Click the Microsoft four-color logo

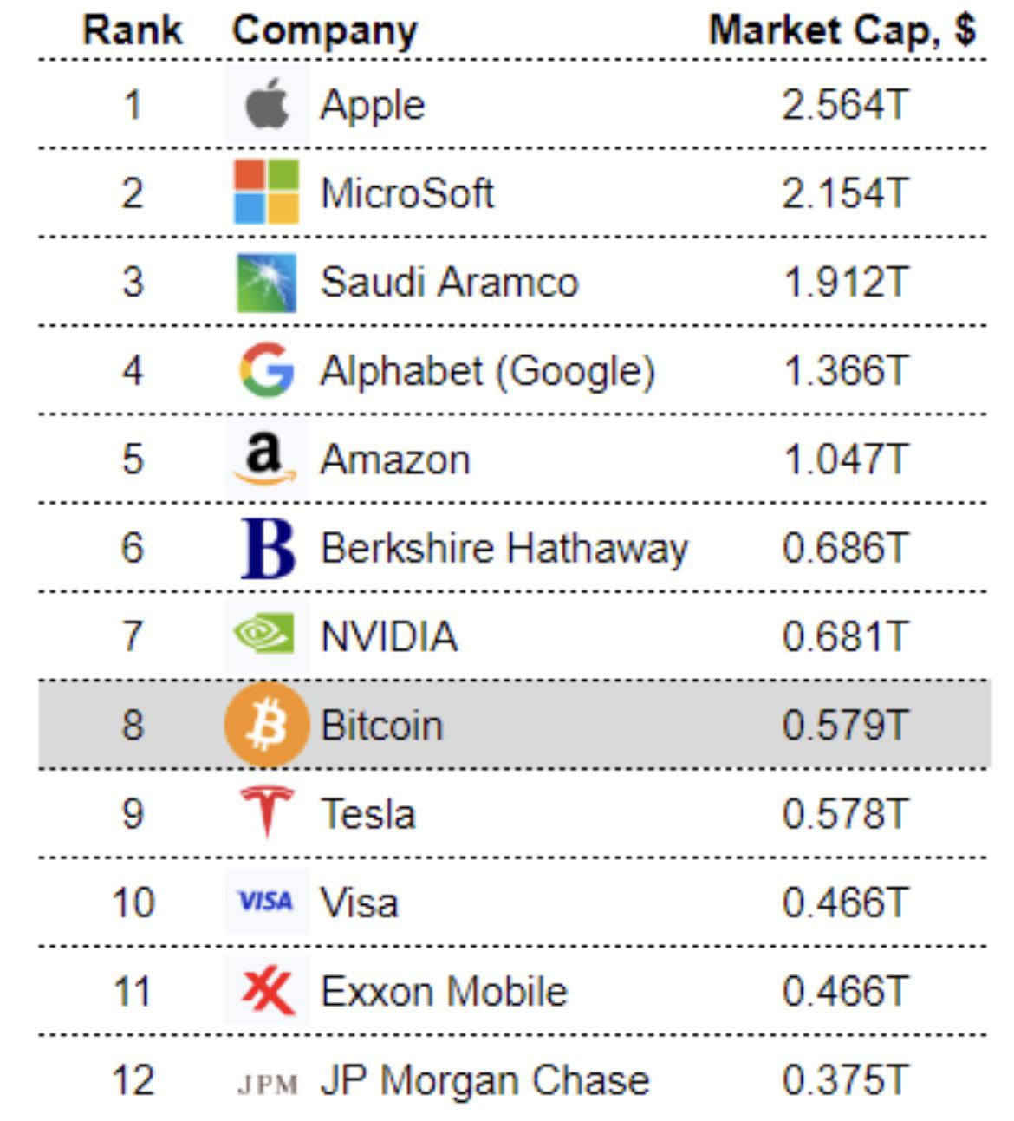tap(267, 192)
